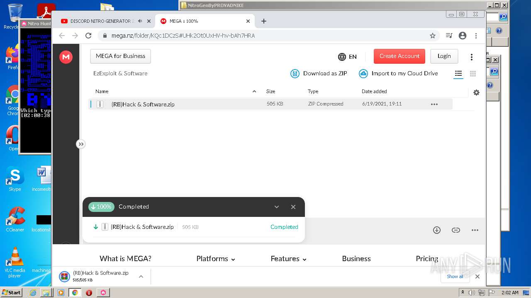Click the Login button

coord(444,56)
